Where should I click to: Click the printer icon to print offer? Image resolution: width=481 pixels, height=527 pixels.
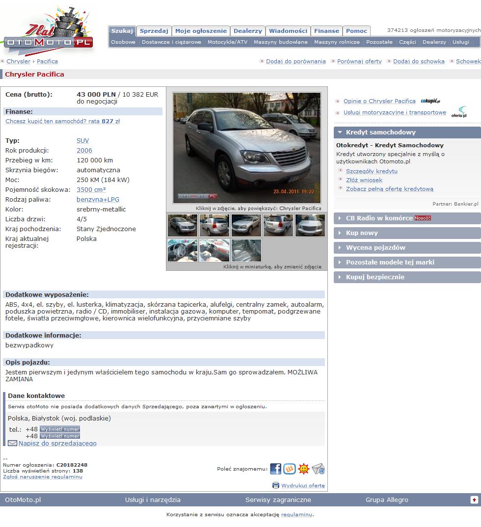276,485
